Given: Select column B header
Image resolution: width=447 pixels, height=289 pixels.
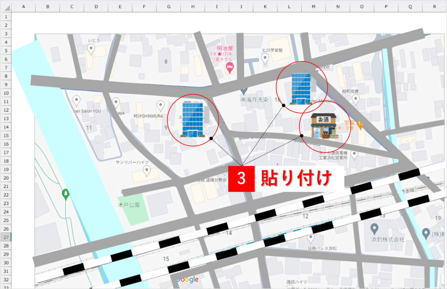Looking at the screenshot, I should (48, 6).
